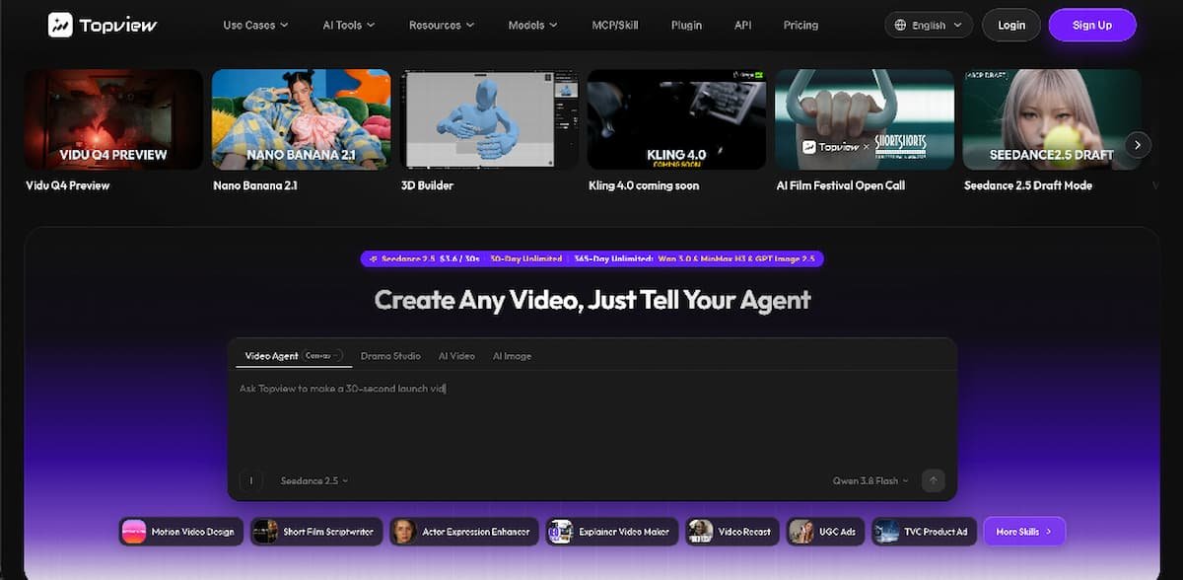The height and width of the screenshot is (580, 1183).
Task: Open the Nano Banana 2.1 thumbnail
Action: (302, 119)
